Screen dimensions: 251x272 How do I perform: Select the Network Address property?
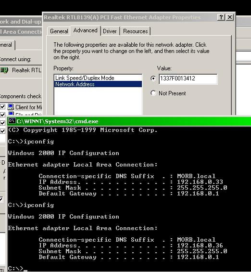point(98,84)
